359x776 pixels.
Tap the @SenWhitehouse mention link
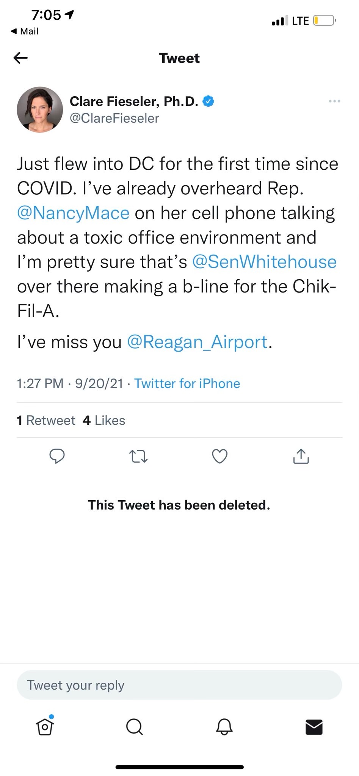(264, 262)
